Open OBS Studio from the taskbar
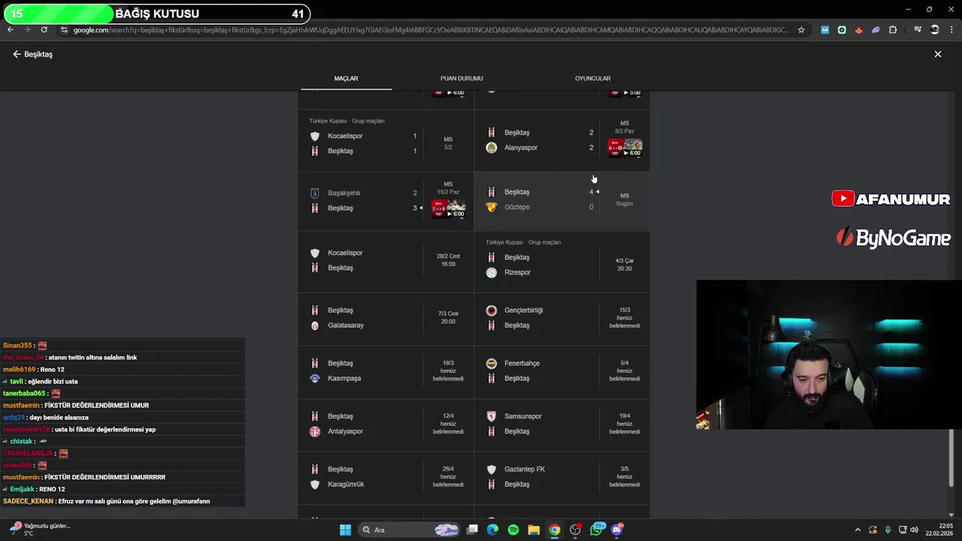The width and height of the screenshot is (962, 541). tap(575, 530)
